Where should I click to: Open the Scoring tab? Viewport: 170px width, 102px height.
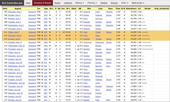(x=114, y=3)
